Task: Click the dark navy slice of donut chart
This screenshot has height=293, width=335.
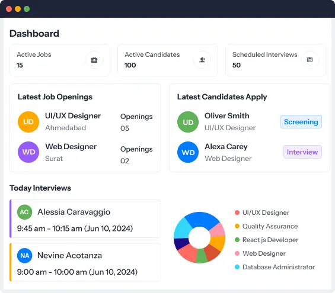Action: pyautogui.click(x=181, y=243)
